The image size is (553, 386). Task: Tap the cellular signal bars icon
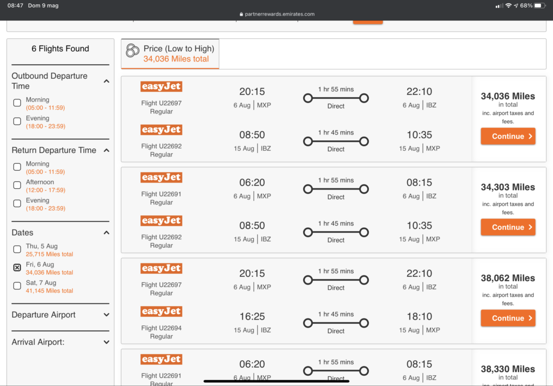pyautogui.click(x=499, y=6)
